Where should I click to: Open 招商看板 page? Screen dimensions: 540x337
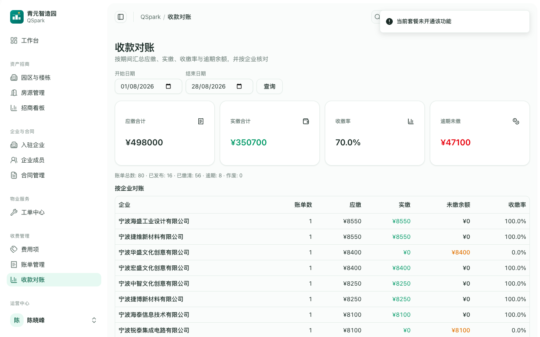54,108
